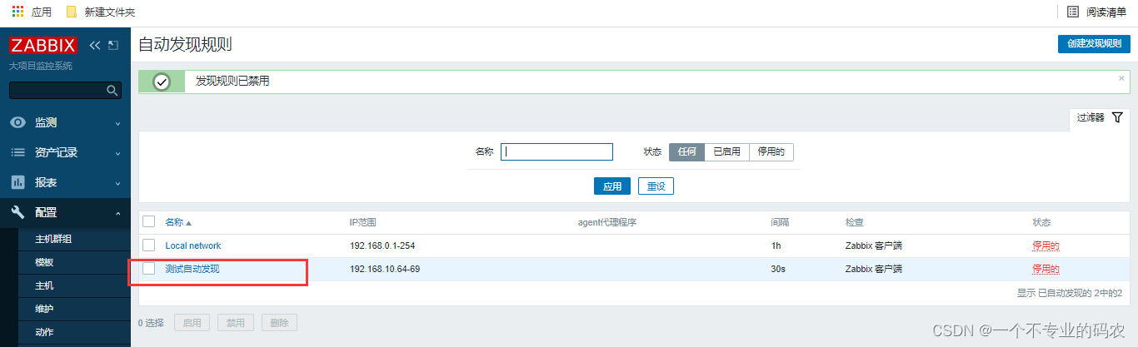The image size is (1138, 347).
Task: Open the 阅读清单 reading list
Action: [x=1096, y=12]
